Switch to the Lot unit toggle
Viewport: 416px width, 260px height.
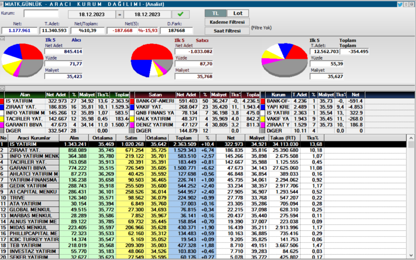coord(238,13)
